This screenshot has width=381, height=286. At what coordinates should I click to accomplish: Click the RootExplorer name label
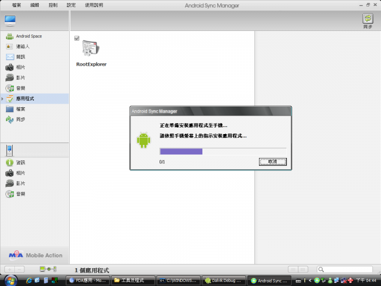coord(91,64)
